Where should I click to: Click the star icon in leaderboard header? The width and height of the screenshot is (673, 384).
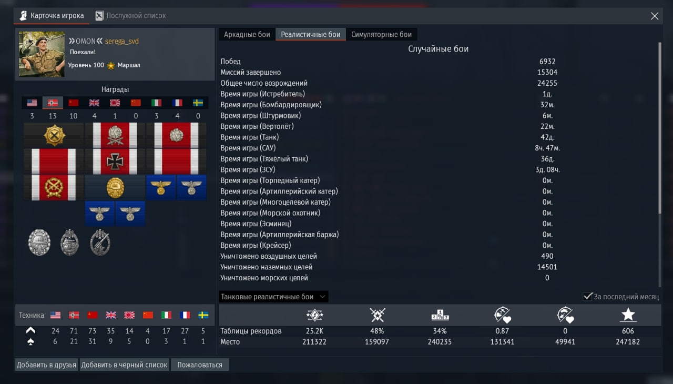628,315
